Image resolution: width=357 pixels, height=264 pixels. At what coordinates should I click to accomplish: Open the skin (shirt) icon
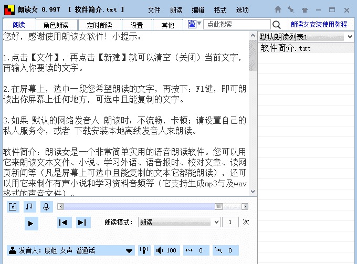click(x=304, y=10)
